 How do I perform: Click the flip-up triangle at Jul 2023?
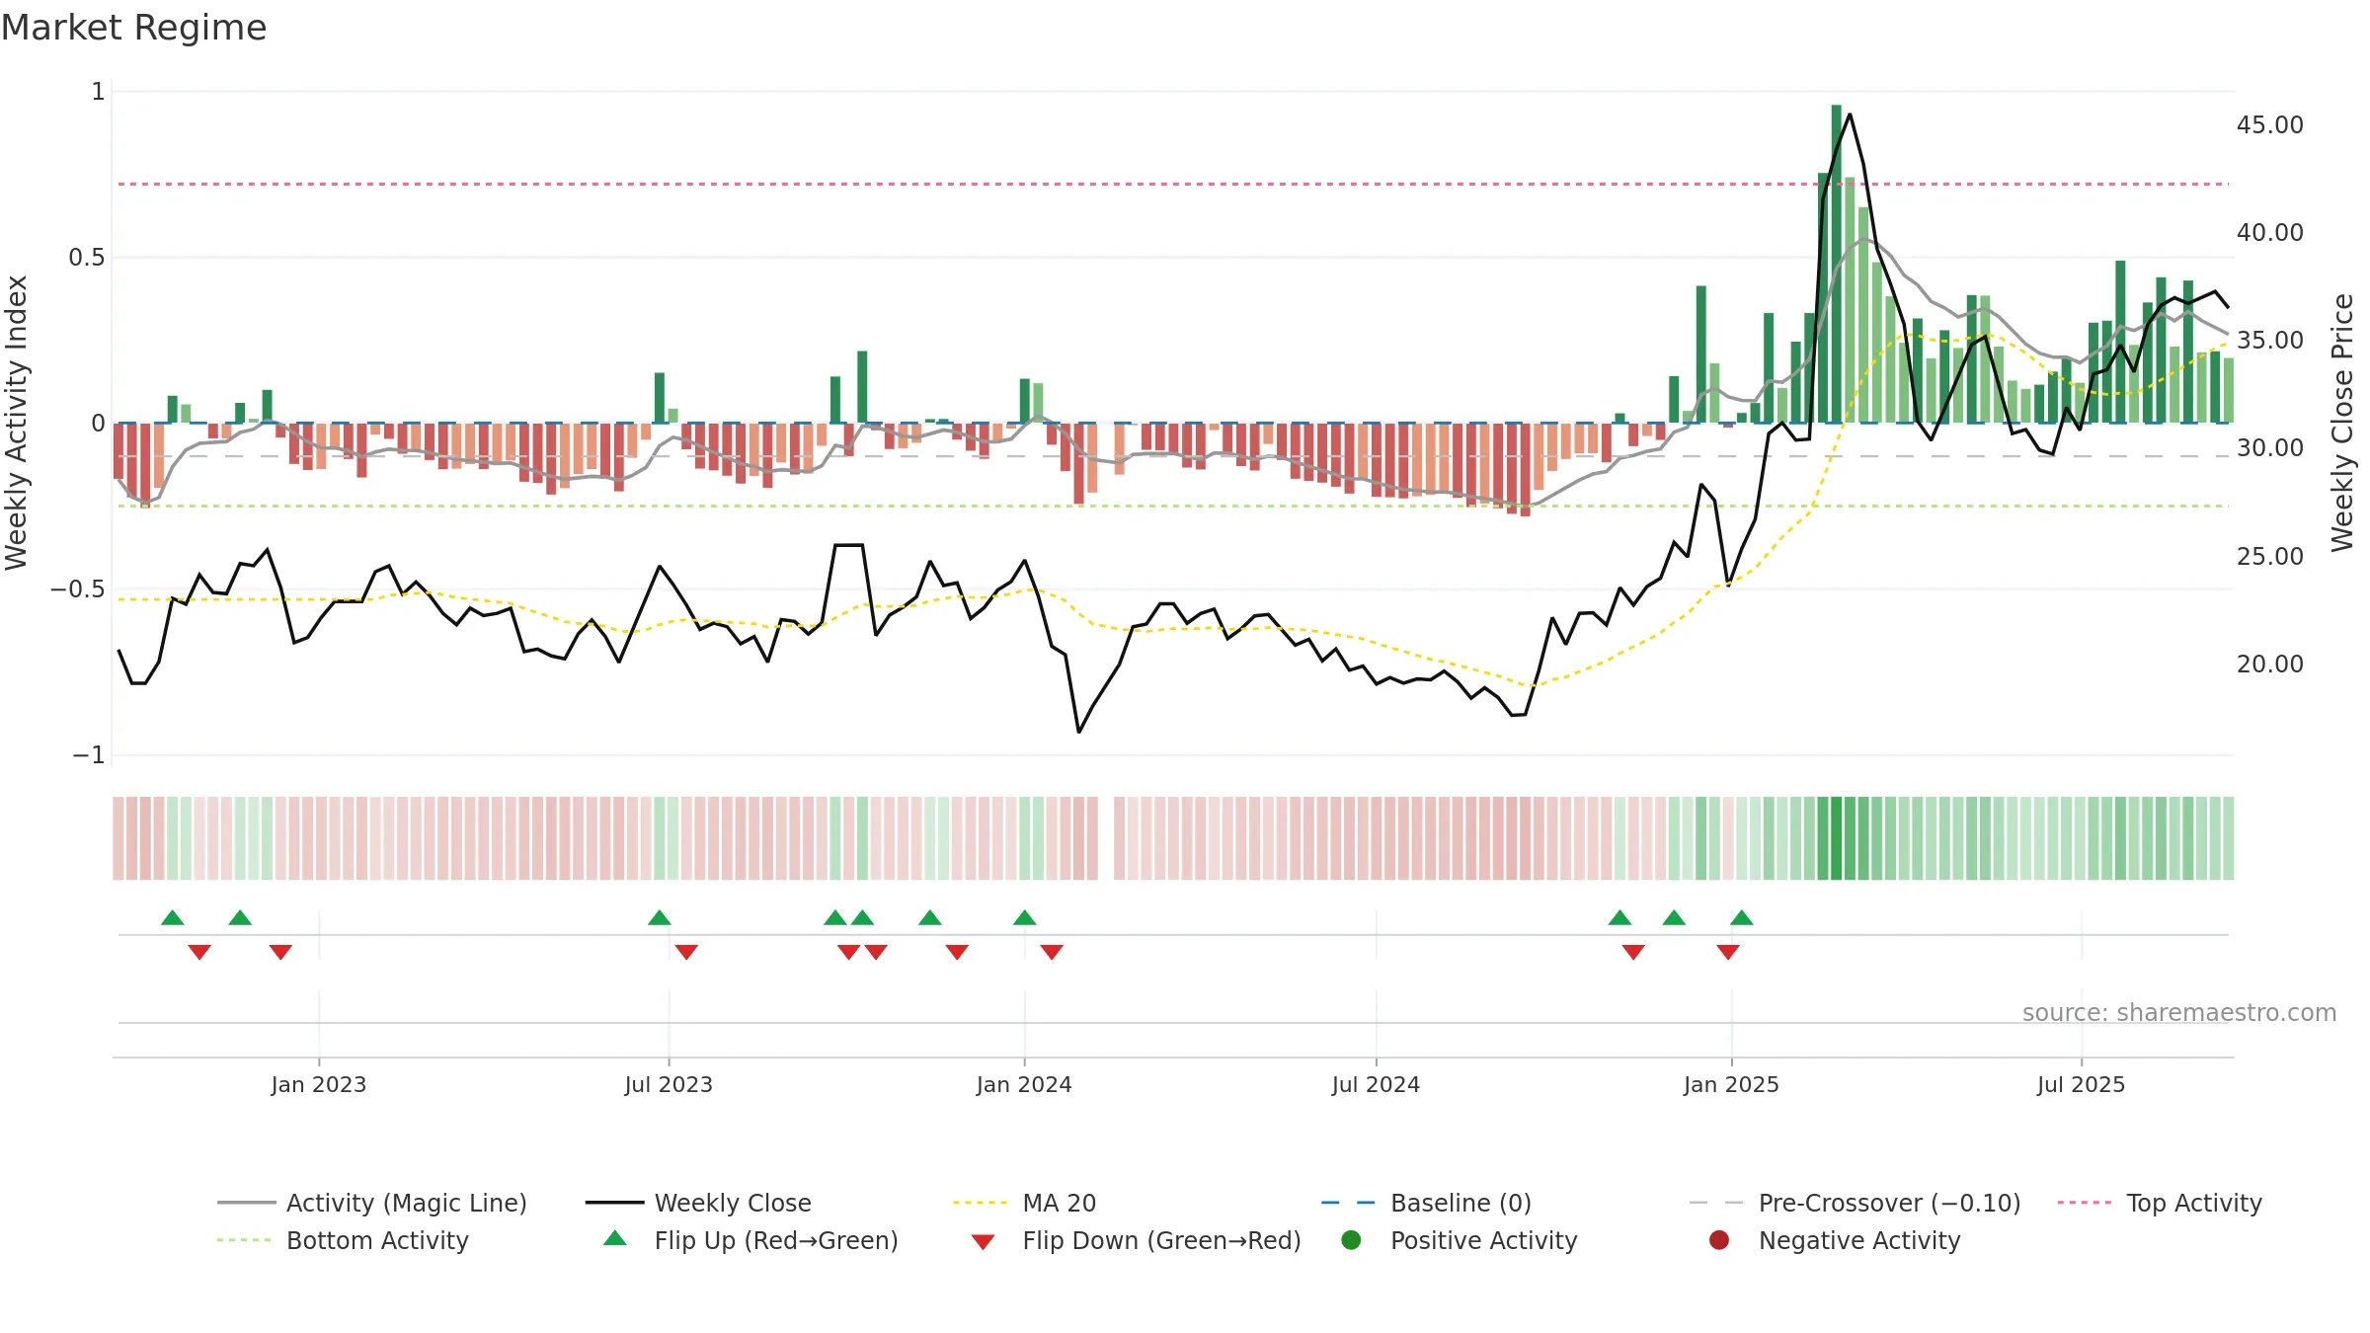(660, 917)
